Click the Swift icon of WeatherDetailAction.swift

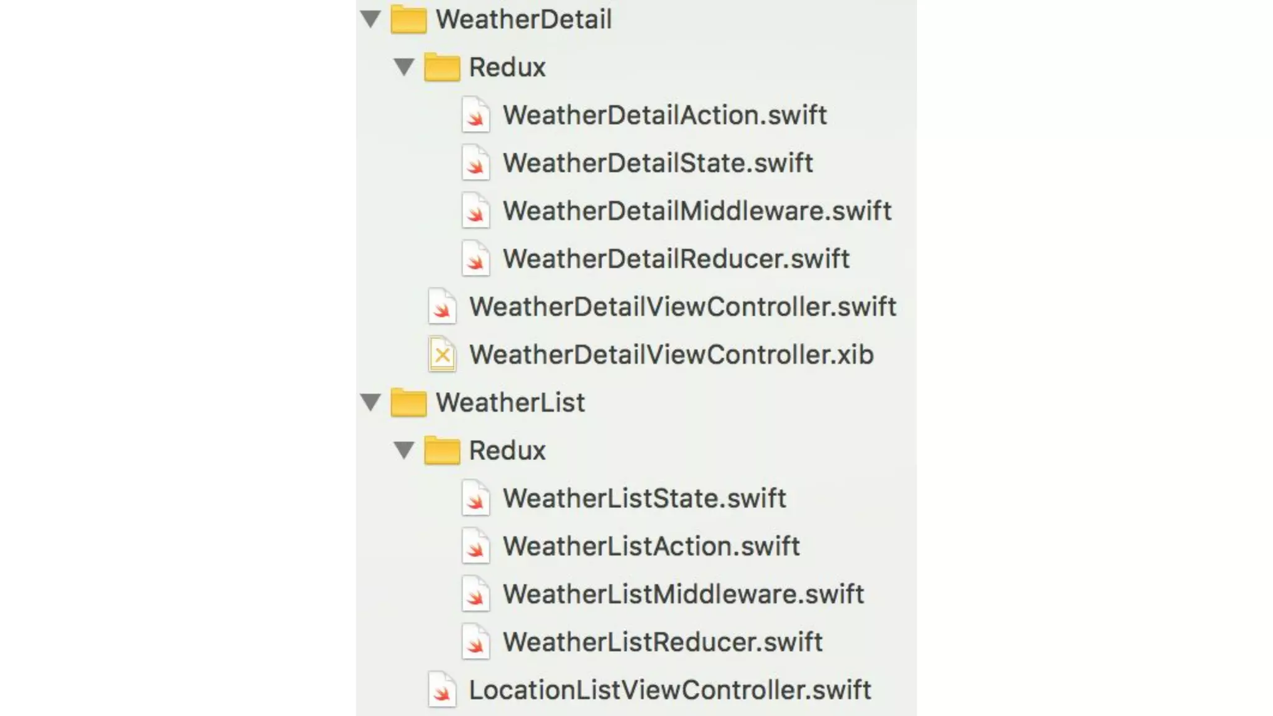pyautogui.click(x=476, y=115)
